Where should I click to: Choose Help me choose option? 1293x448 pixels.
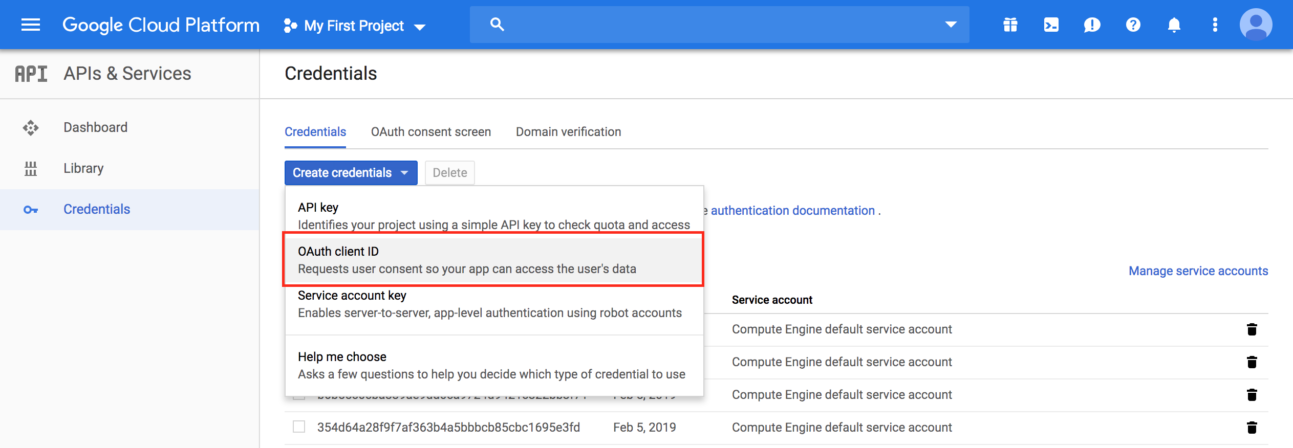coord(494,365)
